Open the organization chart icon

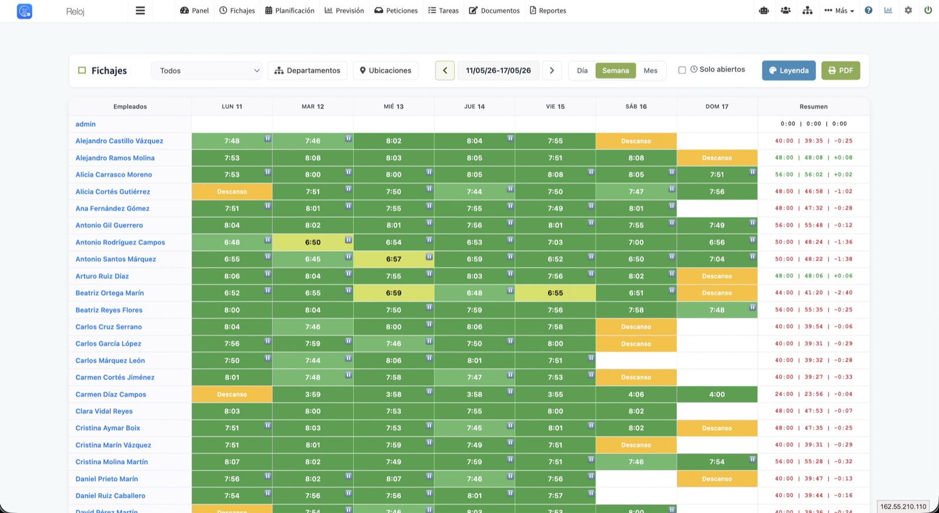[808, 11]
